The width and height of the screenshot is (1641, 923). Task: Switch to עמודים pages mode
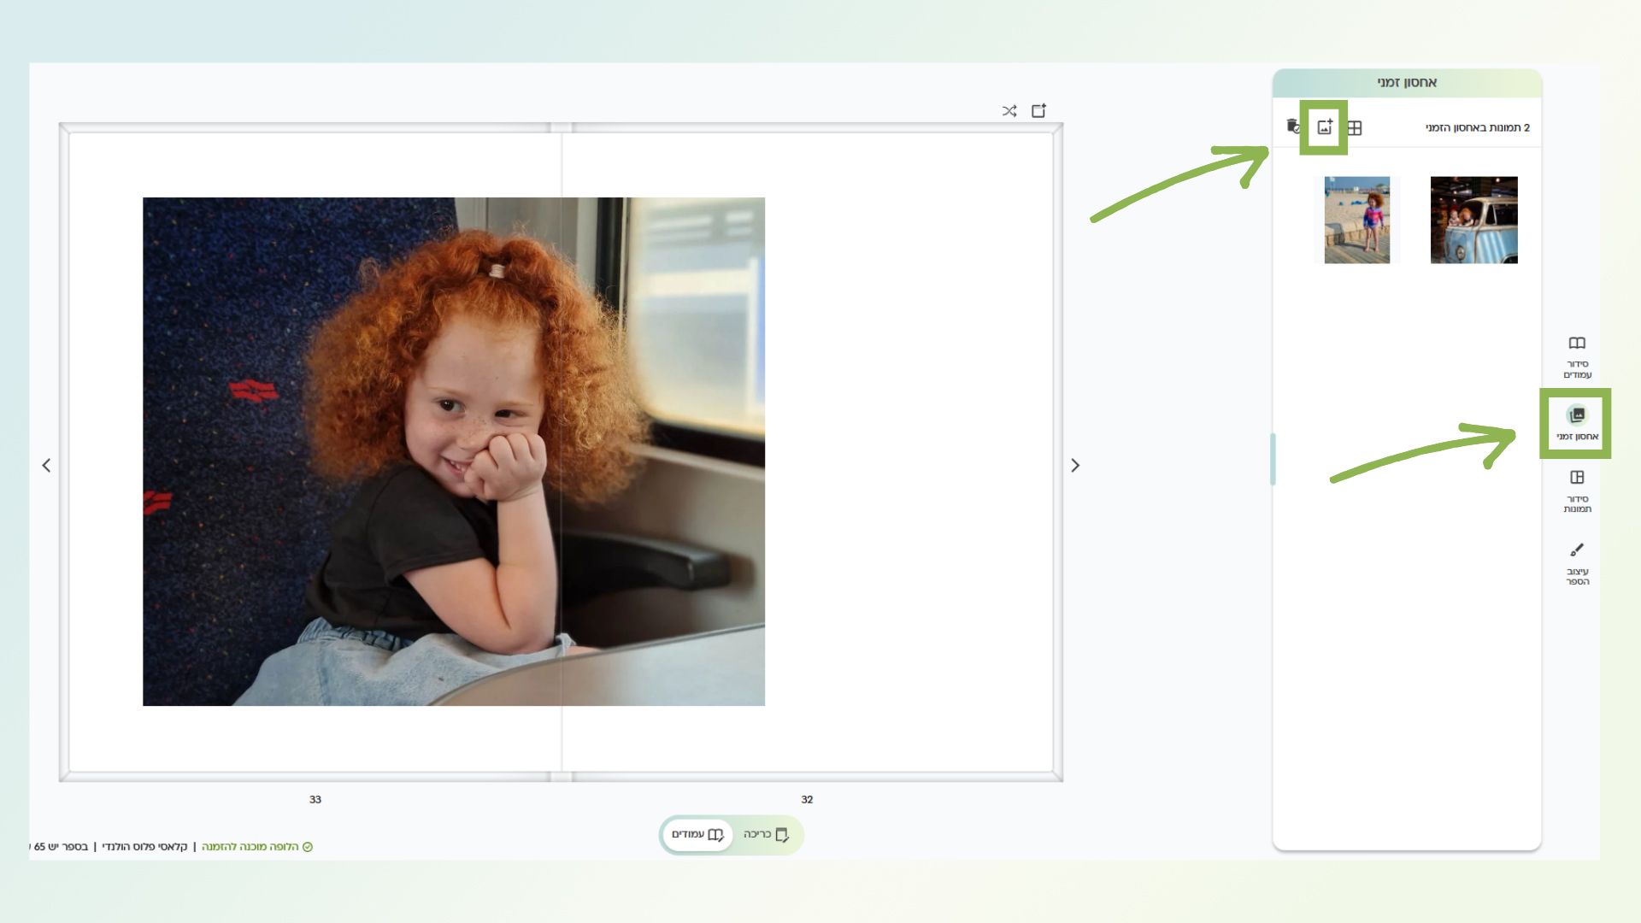point(697,835)
